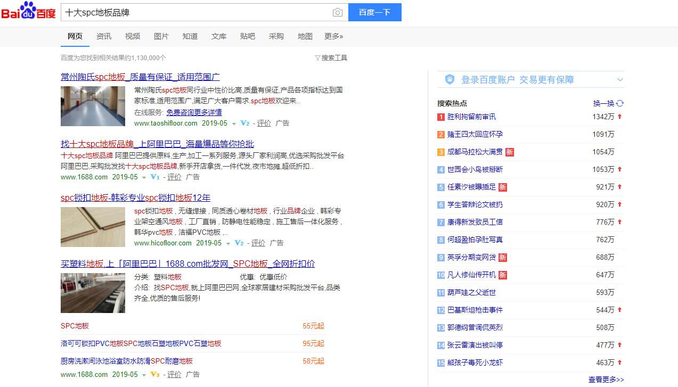Open dropdown arrow beside first 1688.com date
678x387 pixels.
click(x=144, y=178)
